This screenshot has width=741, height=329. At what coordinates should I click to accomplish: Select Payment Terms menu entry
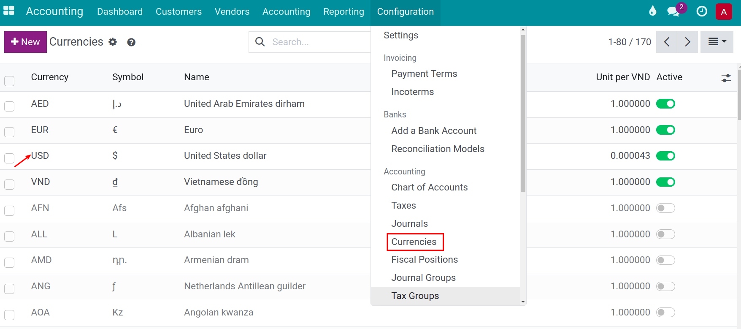click(x=424, y=74)
